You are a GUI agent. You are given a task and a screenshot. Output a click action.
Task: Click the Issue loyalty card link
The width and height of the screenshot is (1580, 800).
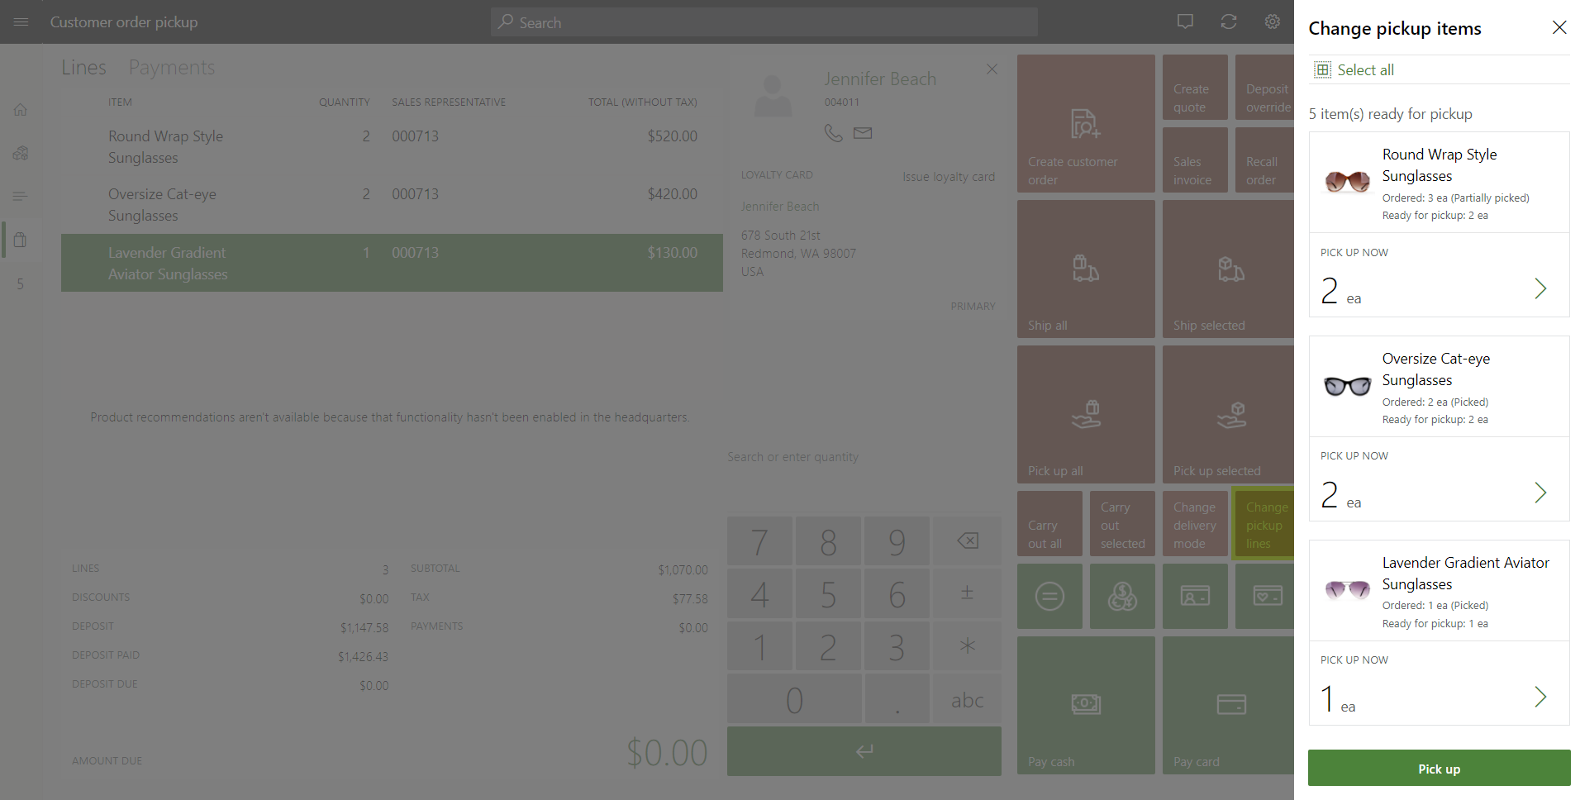tap(949, 176)
